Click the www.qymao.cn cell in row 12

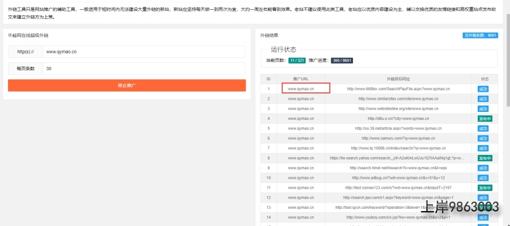pyautogui.click(x=301, y=197)
